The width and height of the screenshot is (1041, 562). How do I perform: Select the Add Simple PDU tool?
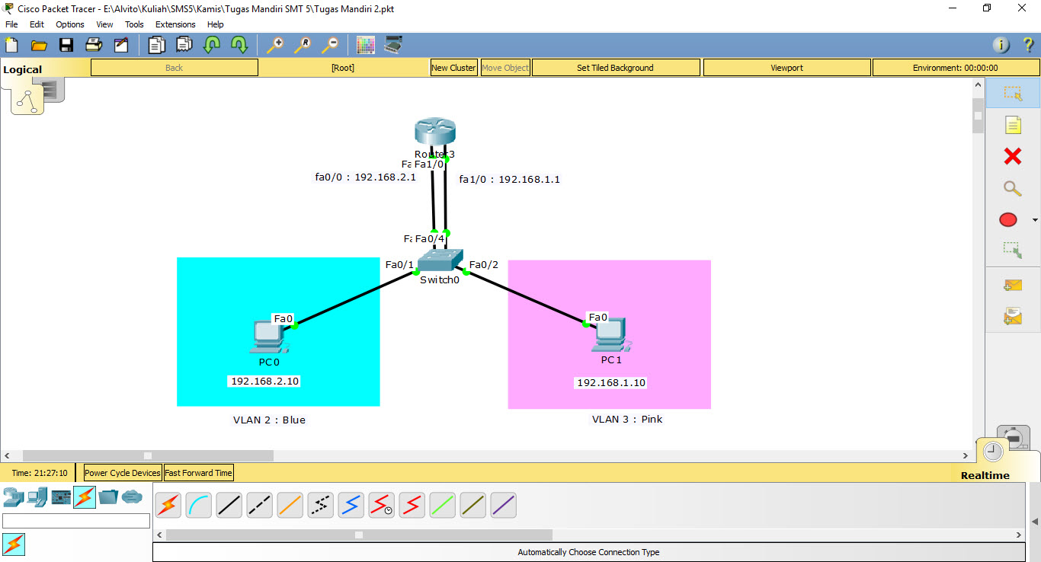[1011, 285]
